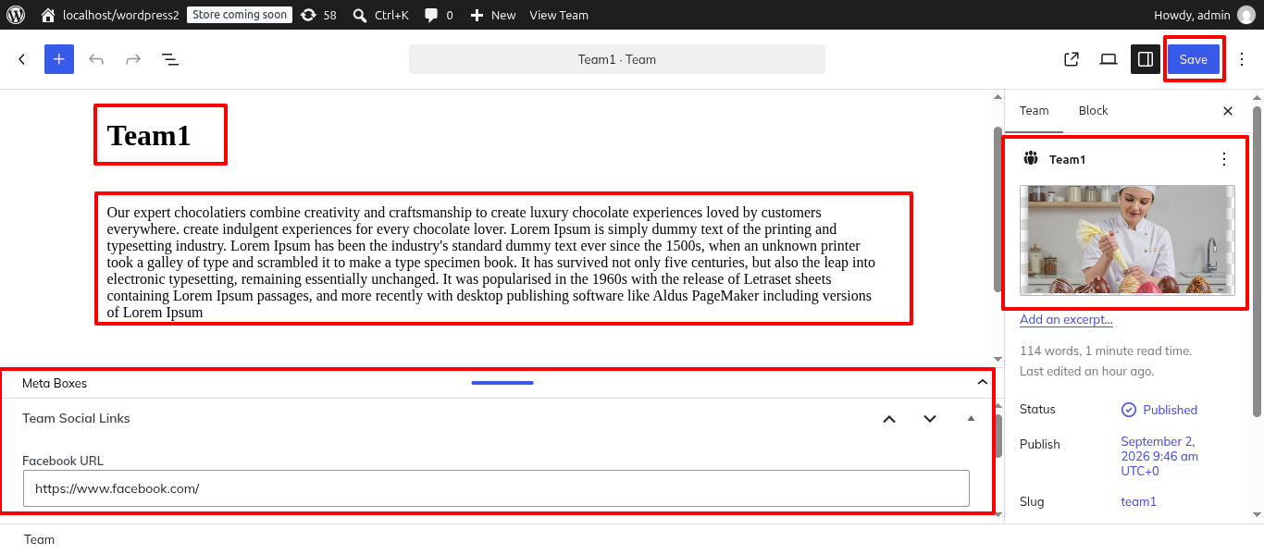1264x554 pixels.
Task: Click the redo arrow icon
Action: 133,59
